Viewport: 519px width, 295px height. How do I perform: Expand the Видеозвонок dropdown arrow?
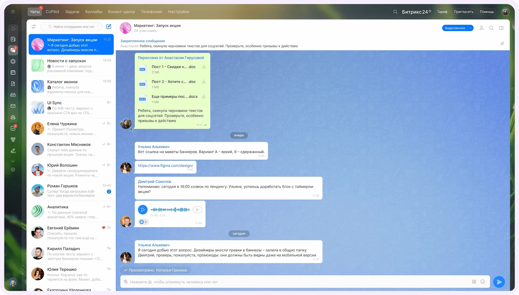(x=470, y=28)
